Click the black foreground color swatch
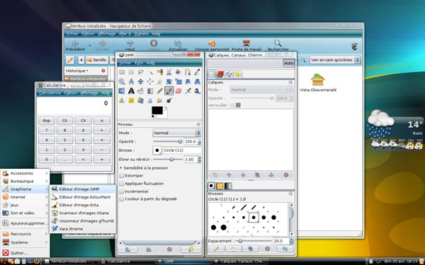 pyautogui.click(x=157, y=110)
